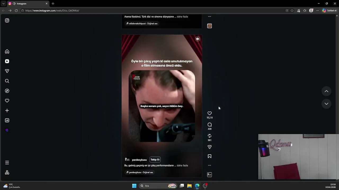Select the Instagram browser tab
Viewport: 339px width, 190px height.
point(28,4)
